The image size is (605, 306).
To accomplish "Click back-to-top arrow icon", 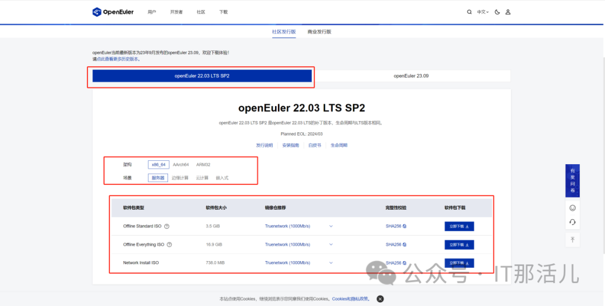I will [573, 239].
